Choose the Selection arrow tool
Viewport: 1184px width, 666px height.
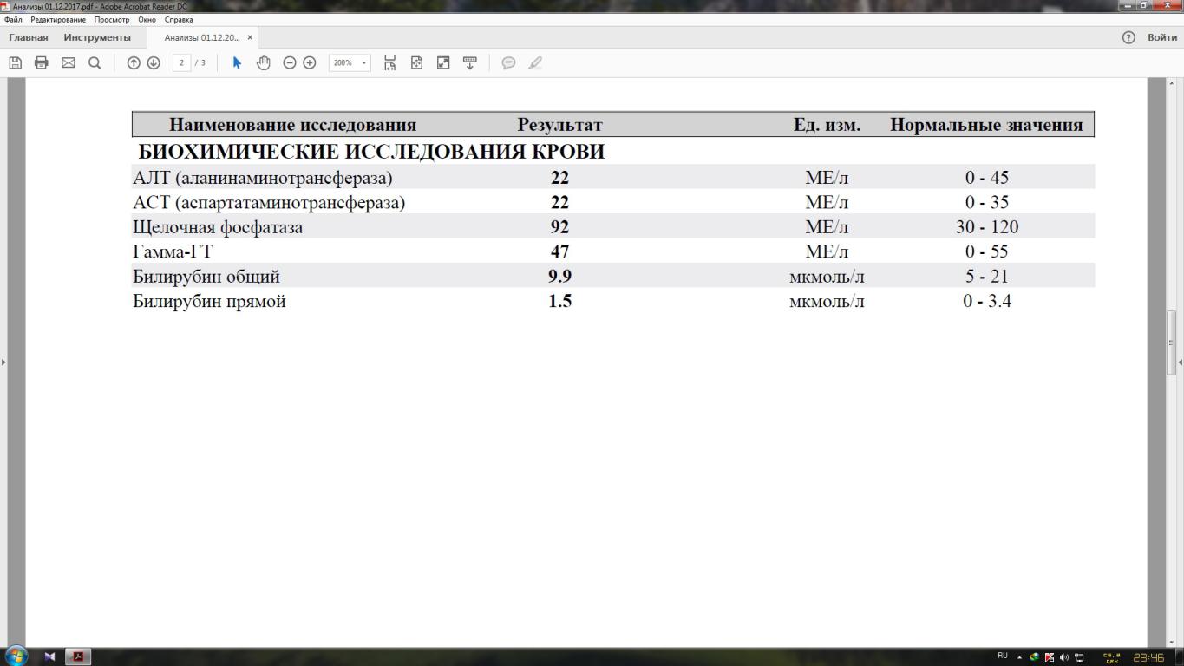tap(237, 62)
